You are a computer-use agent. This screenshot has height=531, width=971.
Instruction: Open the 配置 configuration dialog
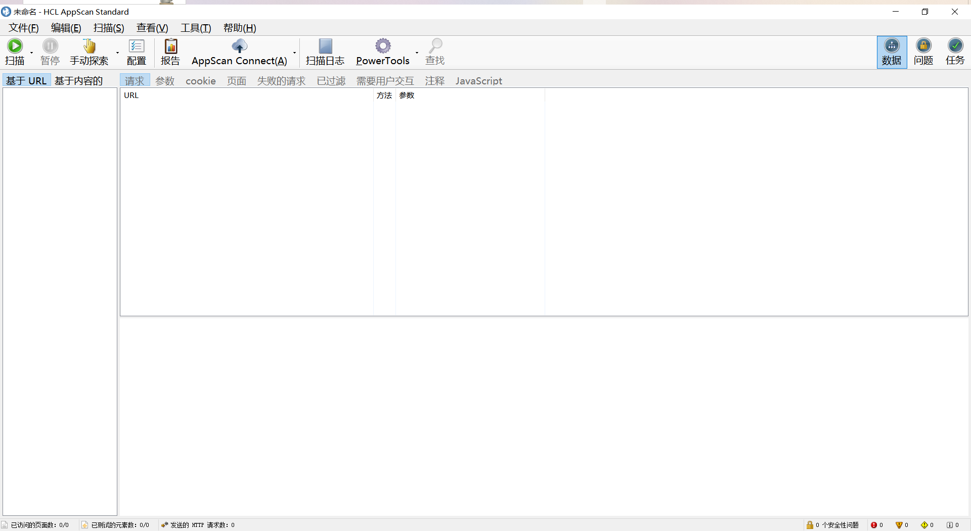coord(137,52)
